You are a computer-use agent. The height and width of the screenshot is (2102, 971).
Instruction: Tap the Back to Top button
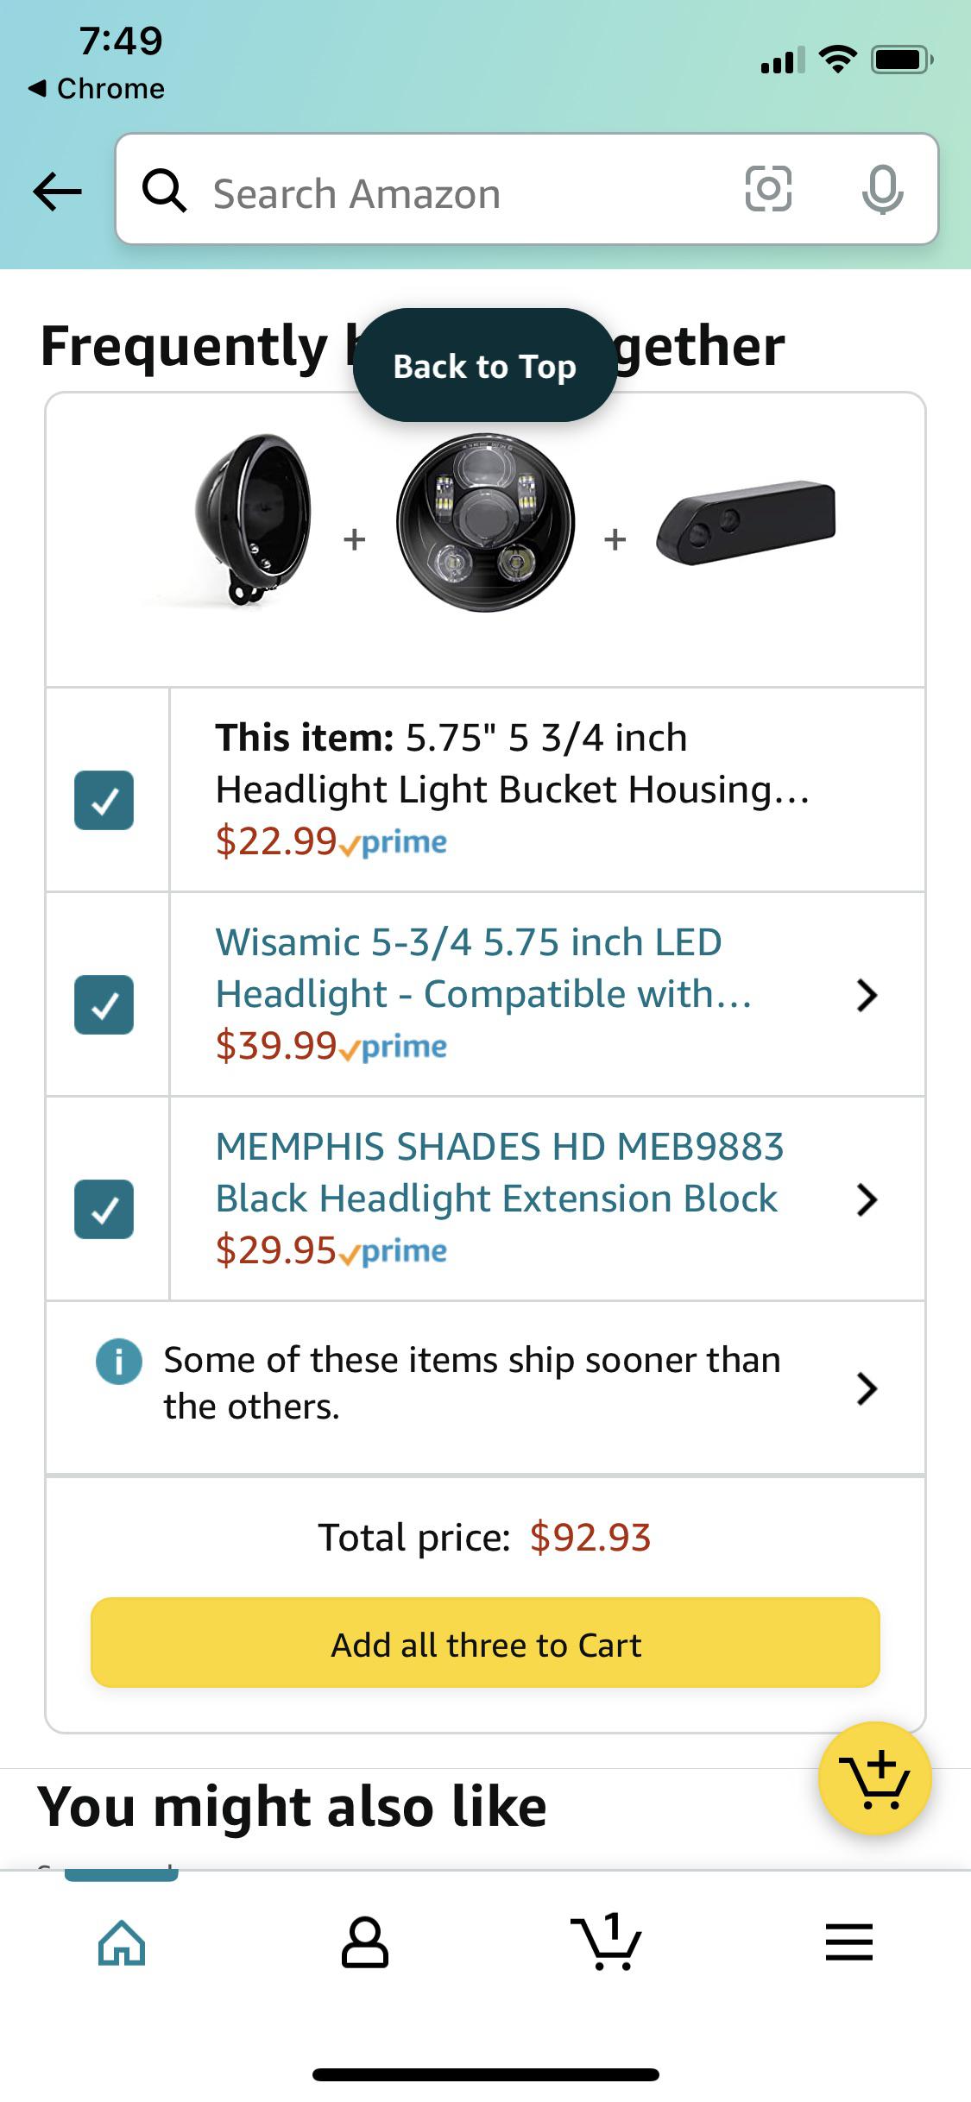point(486,366)
